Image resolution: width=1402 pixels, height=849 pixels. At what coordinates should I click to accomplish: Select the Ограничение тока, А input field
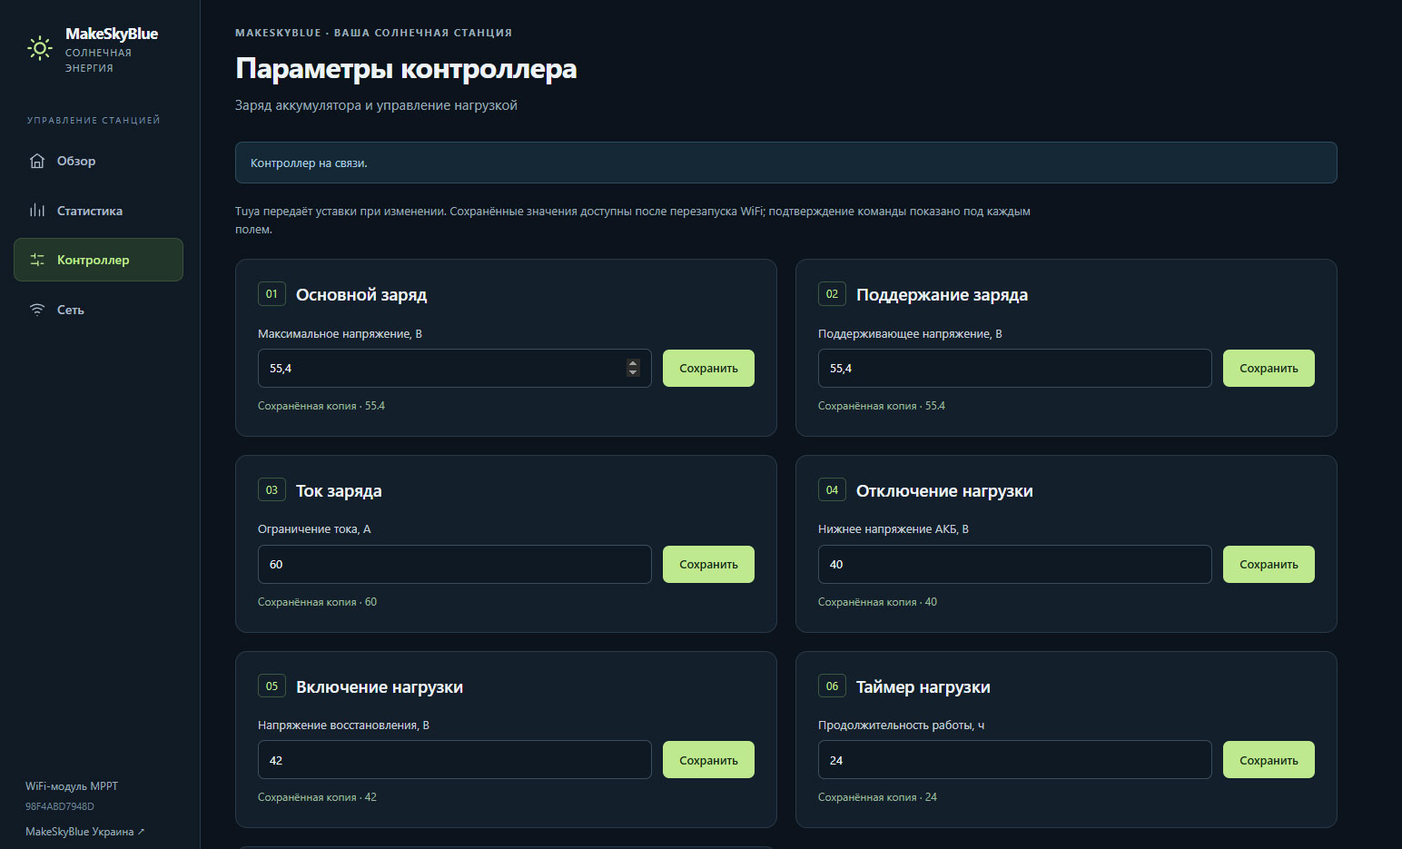click(454, 565)
